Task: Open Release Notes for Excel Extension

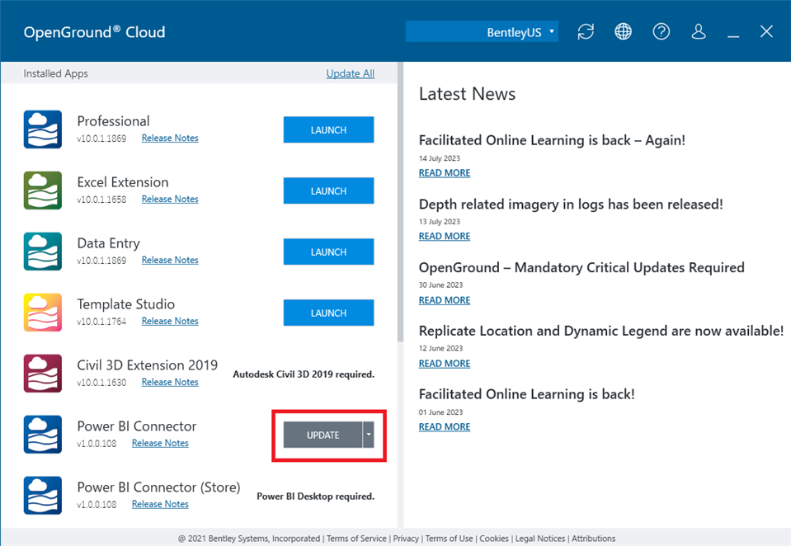Action: (x=170, y=200)
